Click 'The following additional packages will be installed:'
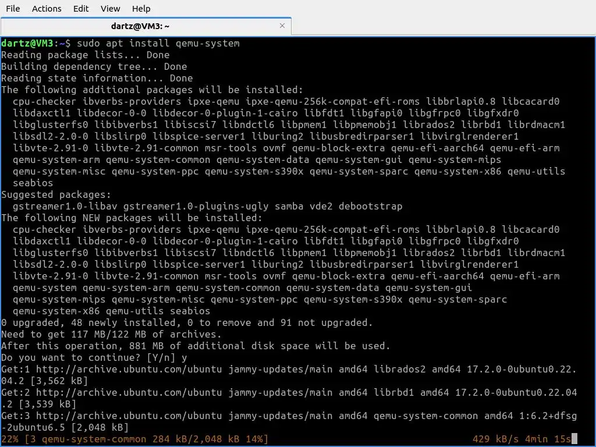 [x=152, y=90]
